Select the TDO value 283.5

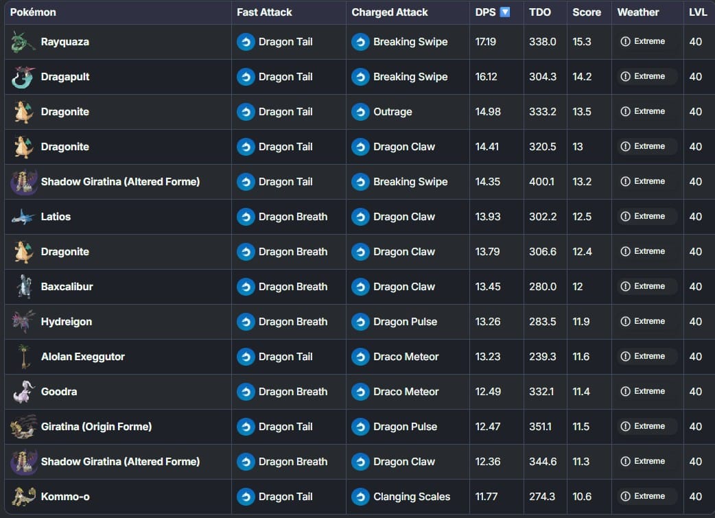543,322
